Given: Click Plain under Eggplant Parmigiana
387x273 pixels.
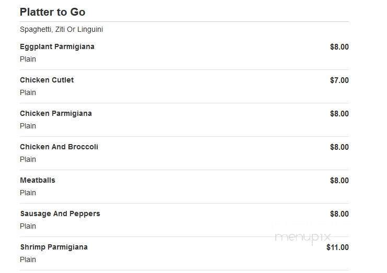Looking at the screenshot, I should pos(28,59).
